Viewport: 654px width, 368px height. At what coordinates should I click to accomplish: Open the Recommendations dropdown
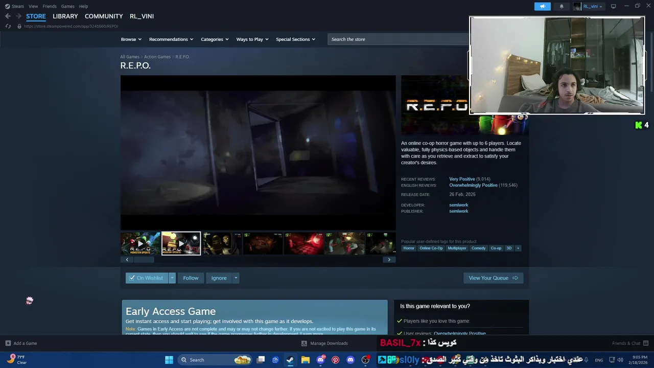[x=171, y=39]
